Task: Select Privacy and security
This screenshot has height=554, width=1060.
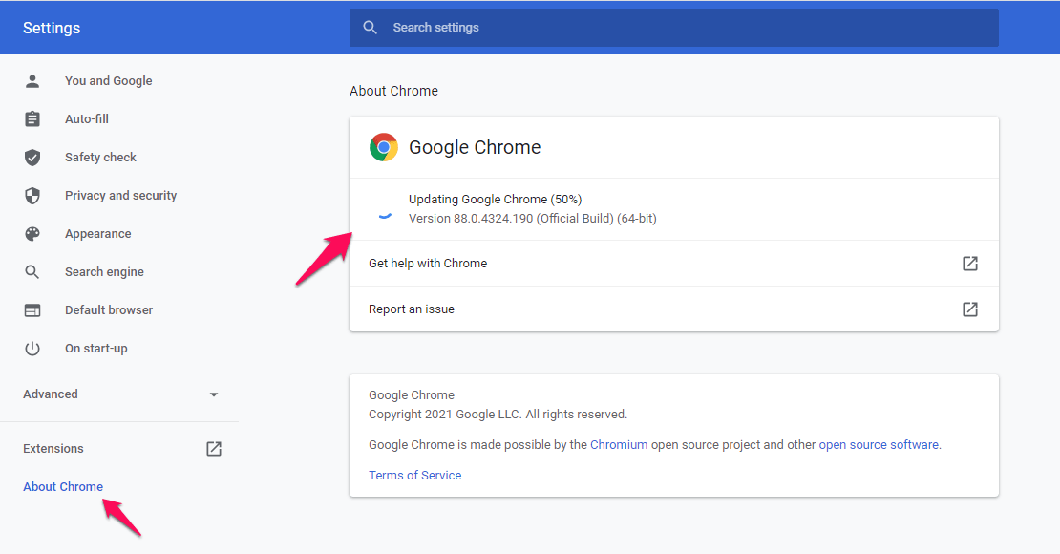Action: pos(120,196)
